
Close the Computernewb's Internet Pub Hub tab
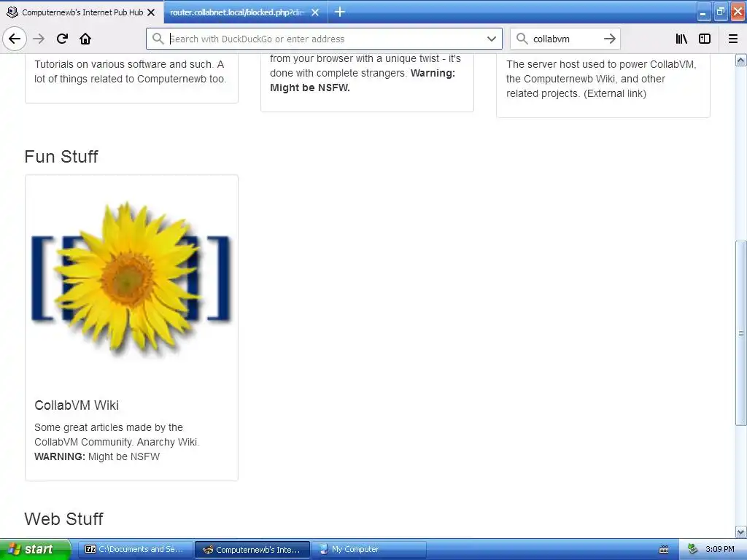[x=151, y=12]
